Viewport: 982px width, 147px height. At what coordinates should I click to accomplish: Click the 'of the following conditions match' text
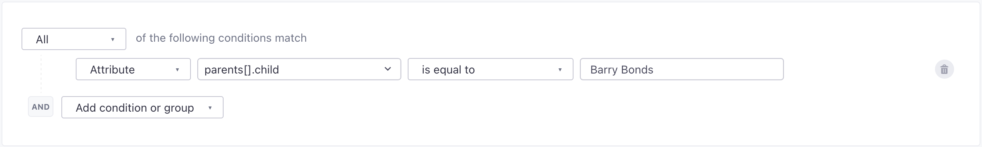coord(221,38)
